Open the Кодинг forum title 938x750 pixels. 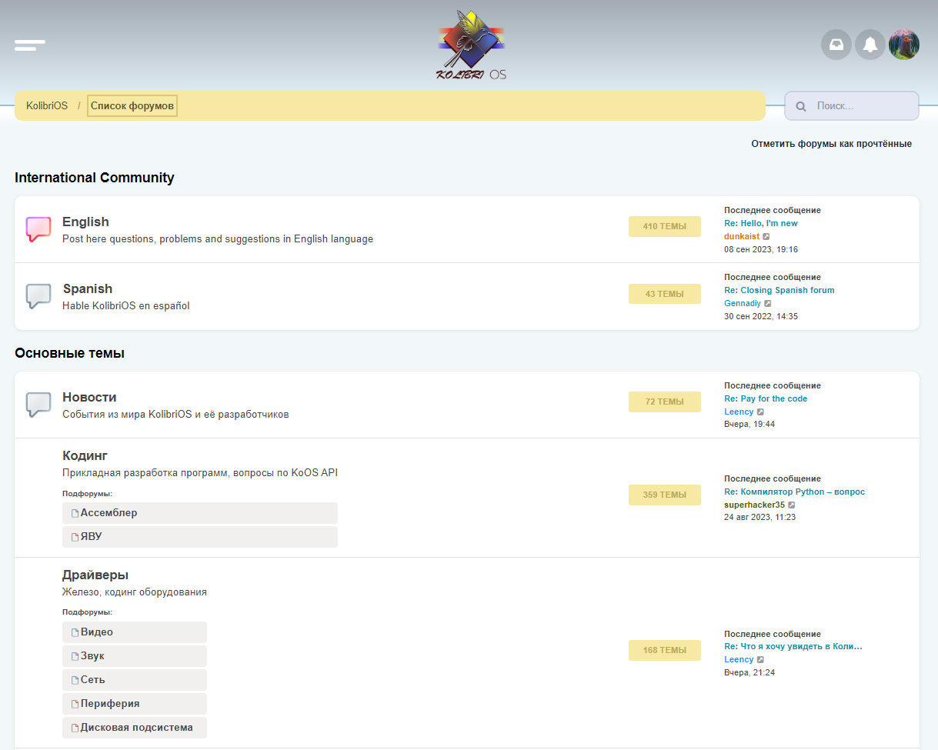85,456
